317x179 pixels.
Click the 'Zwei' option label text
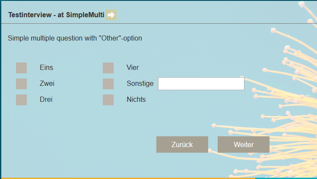pyautogui.click(x=47, y=84)
